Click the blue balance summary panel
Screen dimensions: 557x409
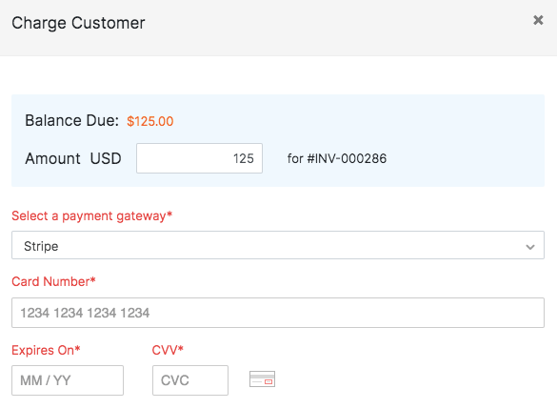coord(278,140)
